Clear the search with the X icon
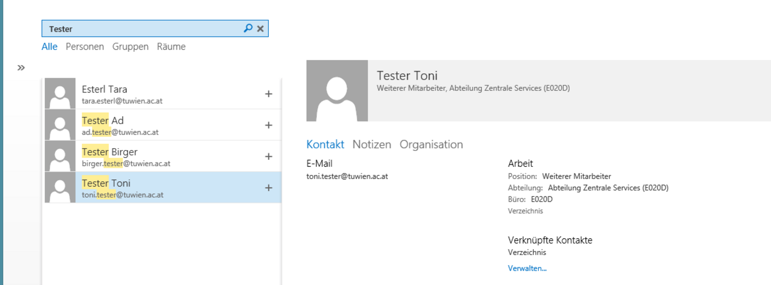771x285 pixels. pyautogui.click(x=260, y=29)
